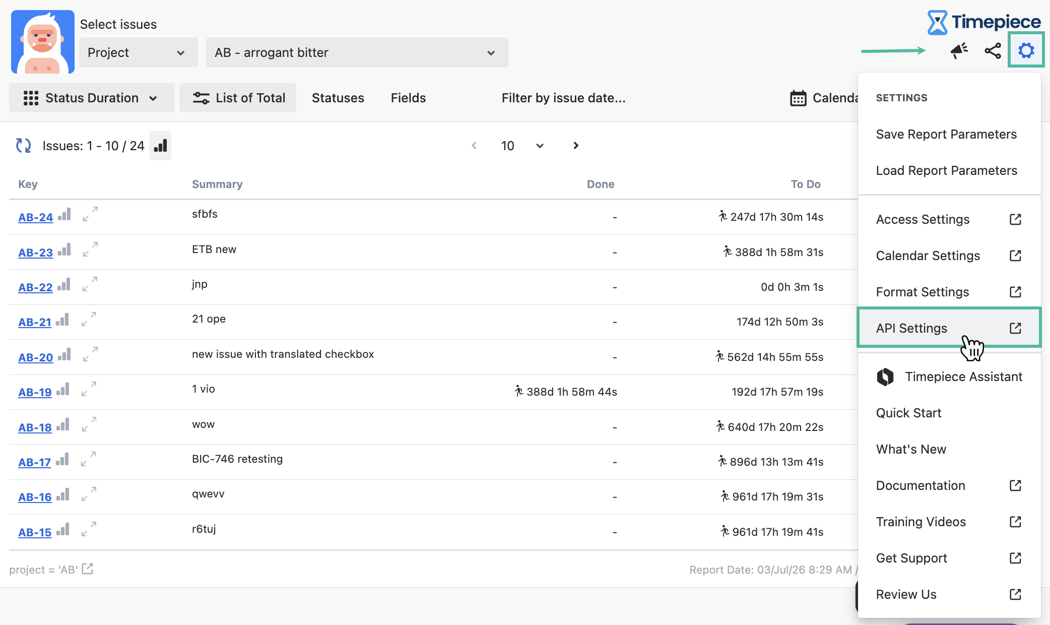Click external link icon beside Documentation
Viewport: 1050px width, 625px height.
tap(1015, 485)
